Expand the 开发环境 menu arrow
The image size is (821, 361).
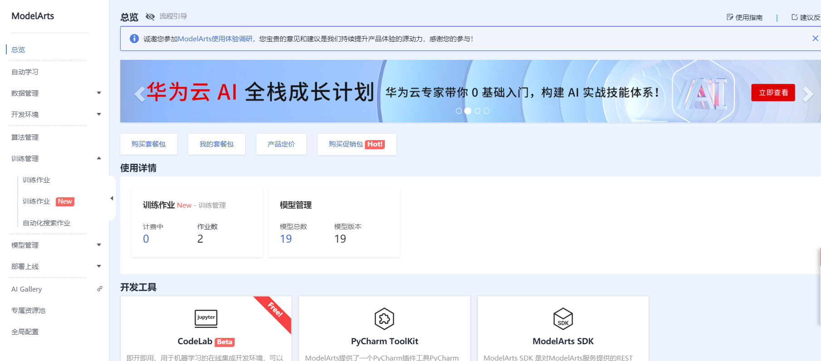coord(99,114)
